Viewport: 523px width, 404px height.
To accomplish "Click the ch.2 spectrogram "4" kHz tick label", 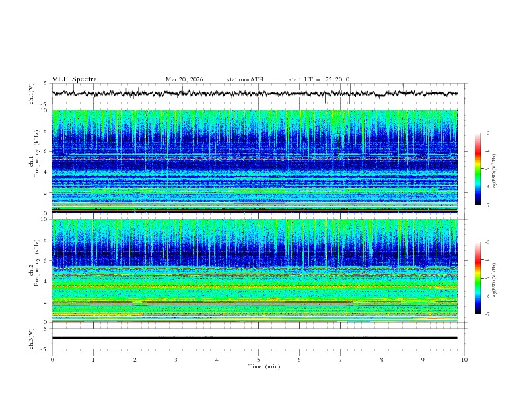I will [x=46, y=281].
